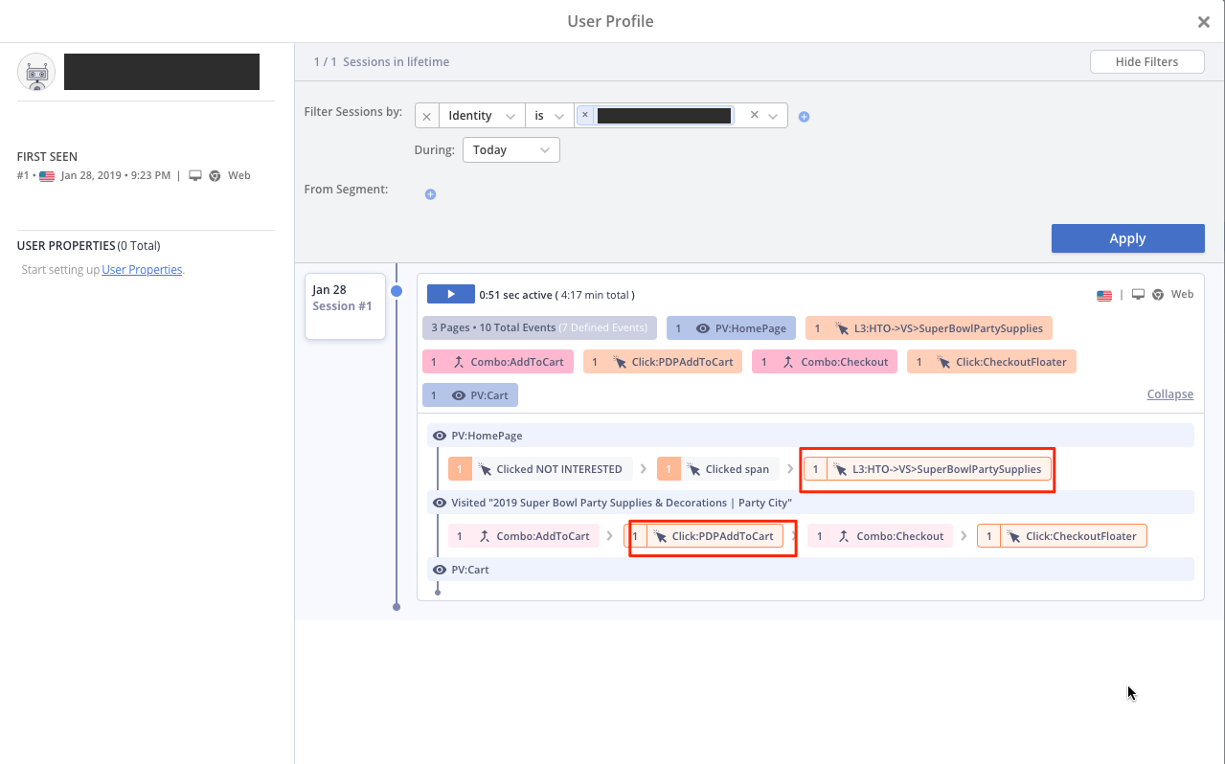Click the globe icon beside the Web label
This screenshot has height=764, width=1225.
tap(1157, 295)
